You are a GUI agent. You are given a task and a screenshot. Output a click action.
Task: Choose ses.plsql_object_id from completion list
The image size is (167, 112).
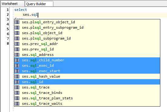click(87, 33)
